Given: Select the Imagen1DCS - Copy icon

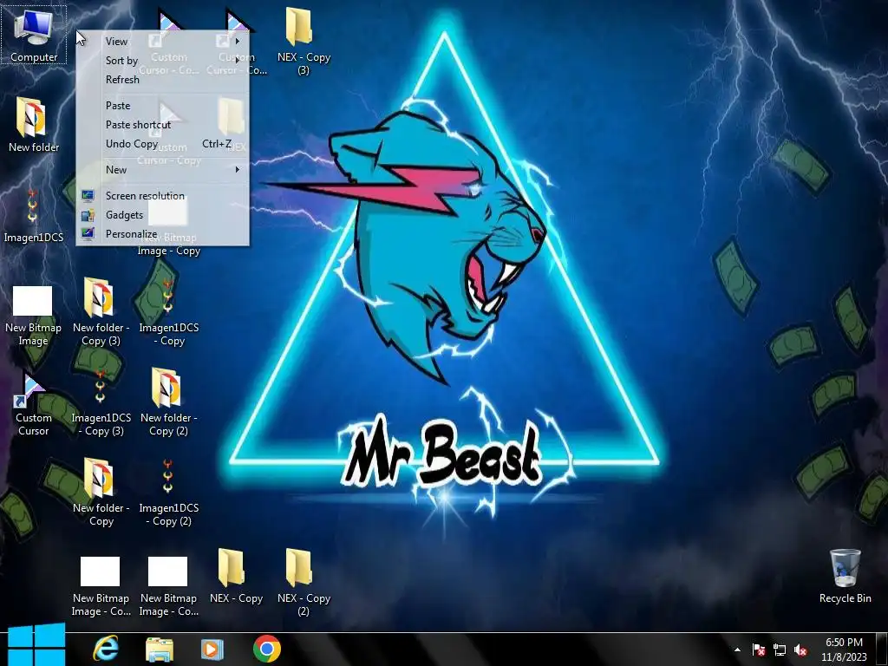Looking at the screenshot, I should [x=168, y=311].
